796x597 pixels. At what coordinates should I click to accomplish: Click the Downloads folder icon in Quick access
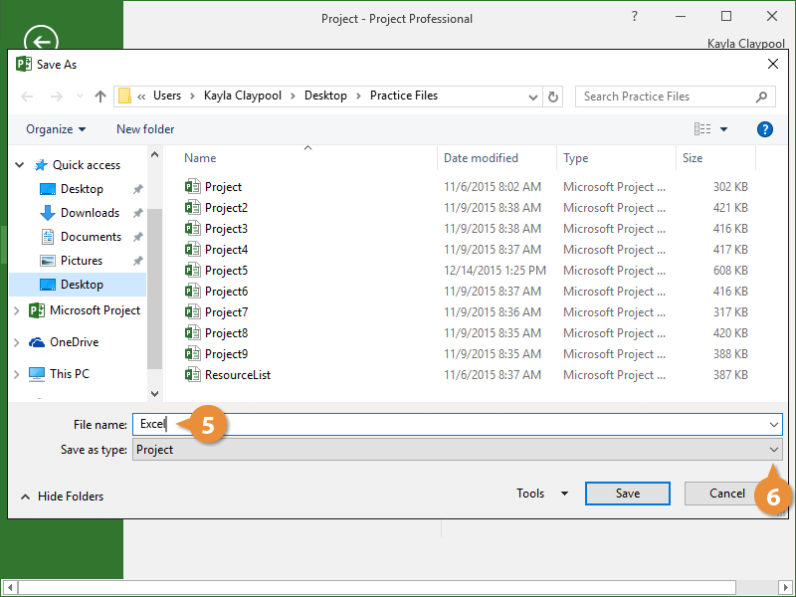click(48, 213)
